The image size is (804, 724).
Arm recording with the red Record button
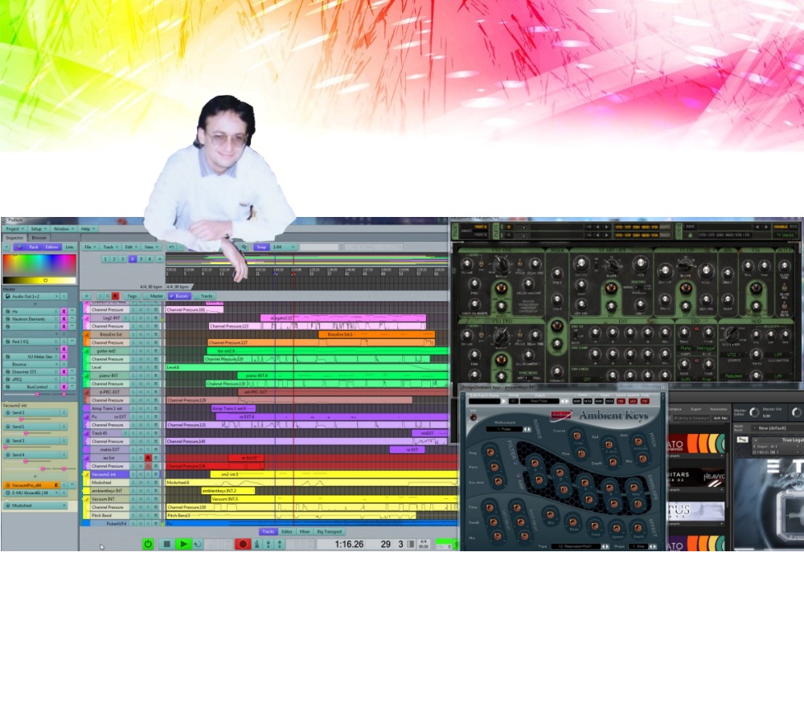pyautogui.click(x=241, y=544)
